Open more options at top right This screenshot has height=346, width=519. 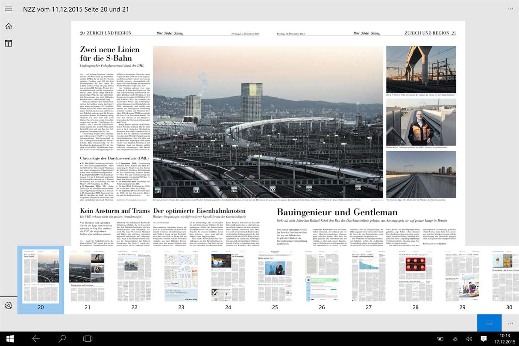(510, 9)
